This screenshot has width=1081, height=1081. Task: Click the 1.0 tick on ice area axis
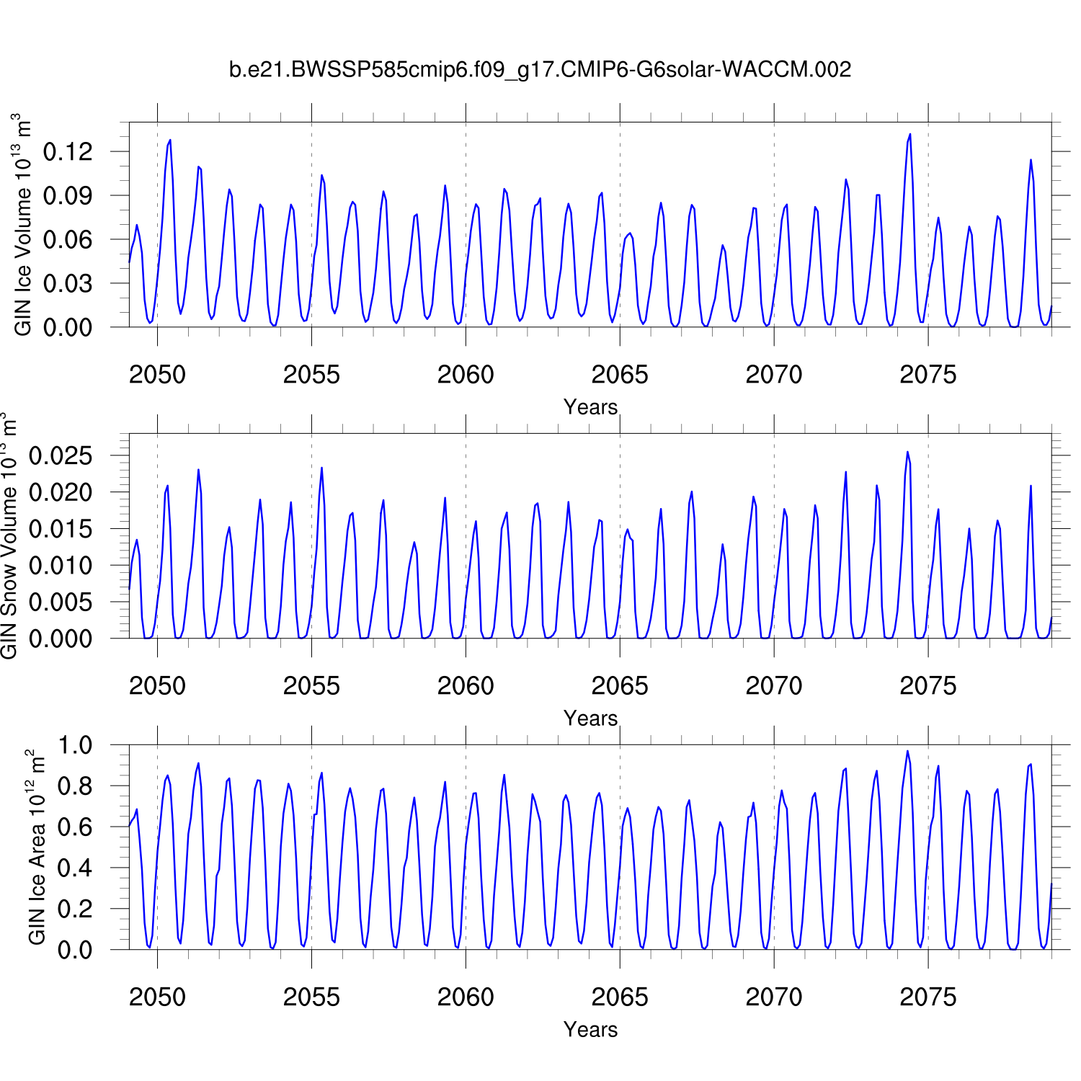75,746
